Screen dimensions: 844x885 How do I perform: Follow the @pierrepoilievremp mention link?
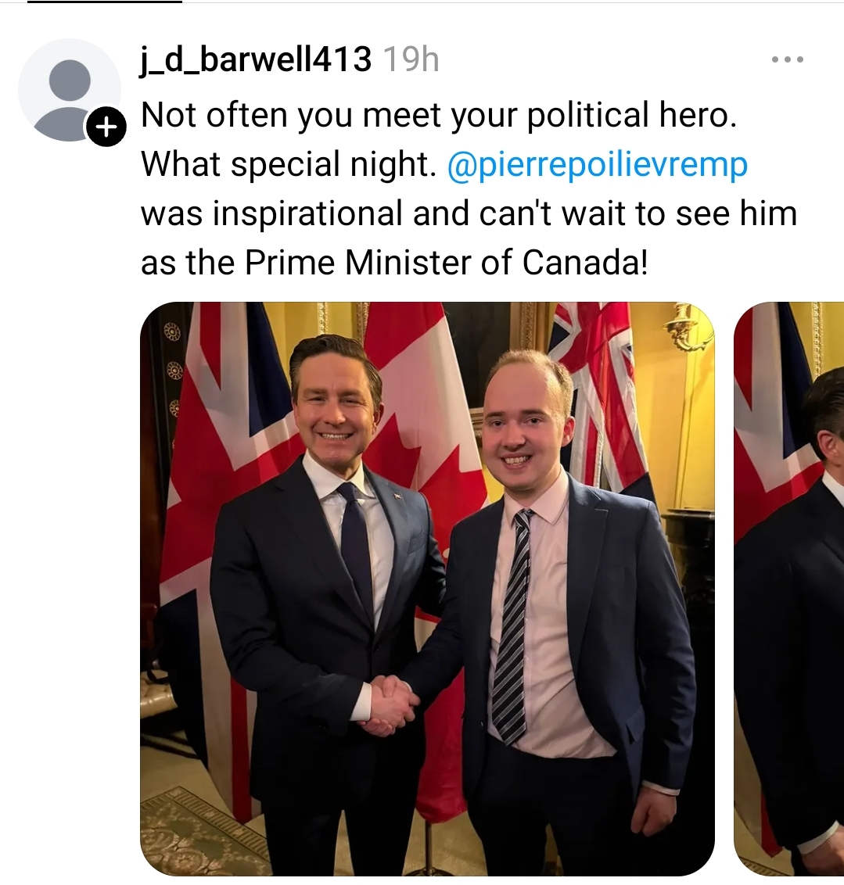[x=598, y=165]
